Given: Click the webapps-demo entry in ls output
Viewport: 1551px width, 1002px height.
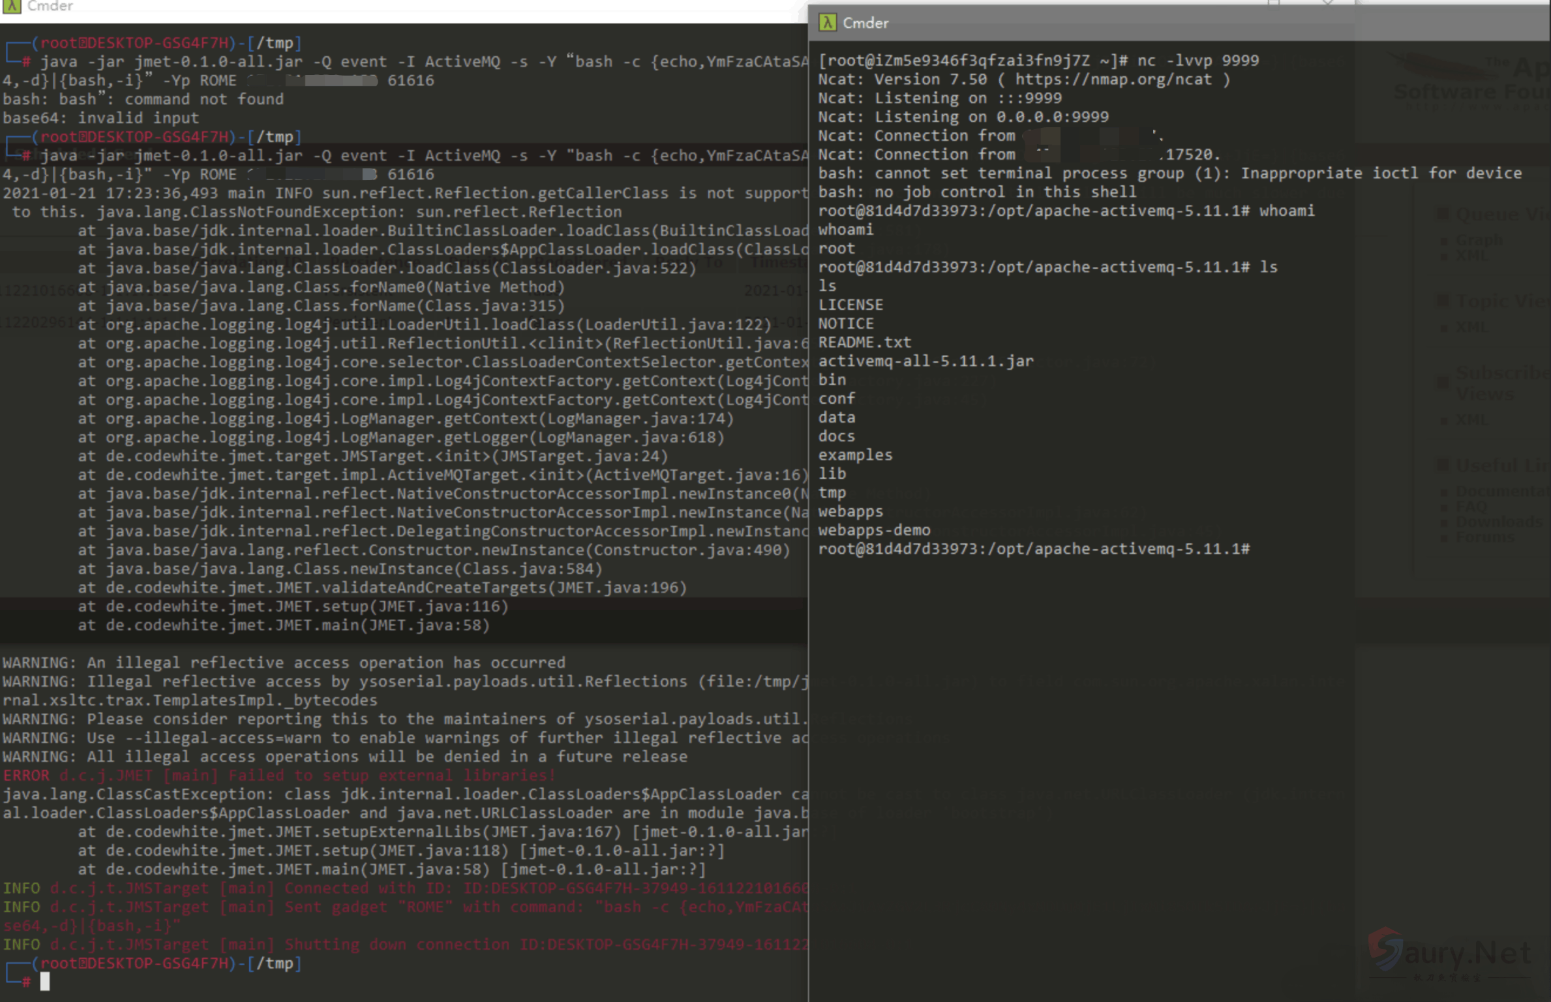Looking at the screenshot, I should click(x=874, y=530).
